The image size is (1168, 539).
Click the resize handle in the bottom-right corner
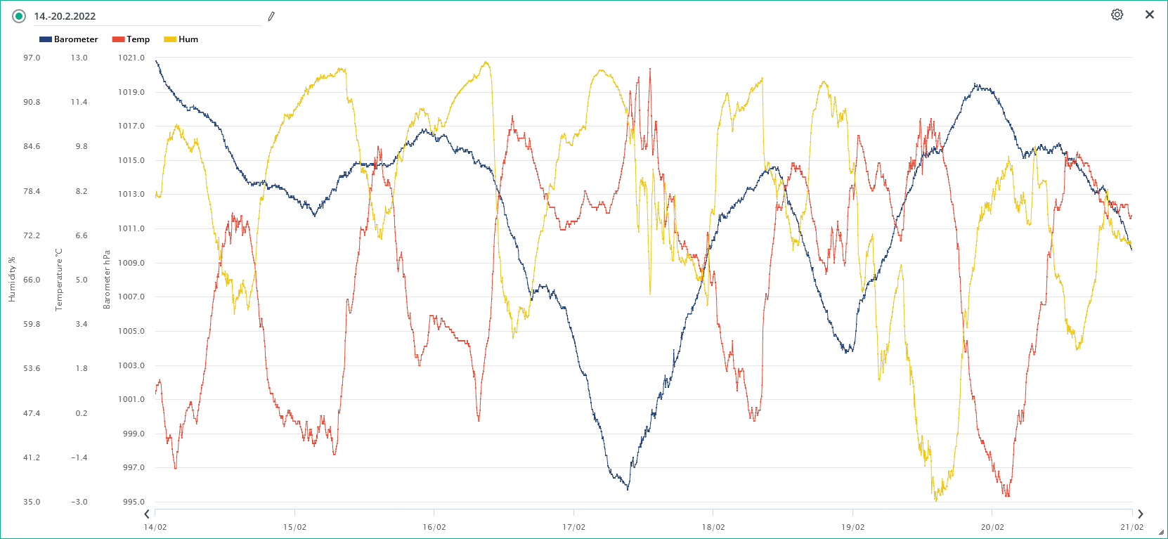1161,532
